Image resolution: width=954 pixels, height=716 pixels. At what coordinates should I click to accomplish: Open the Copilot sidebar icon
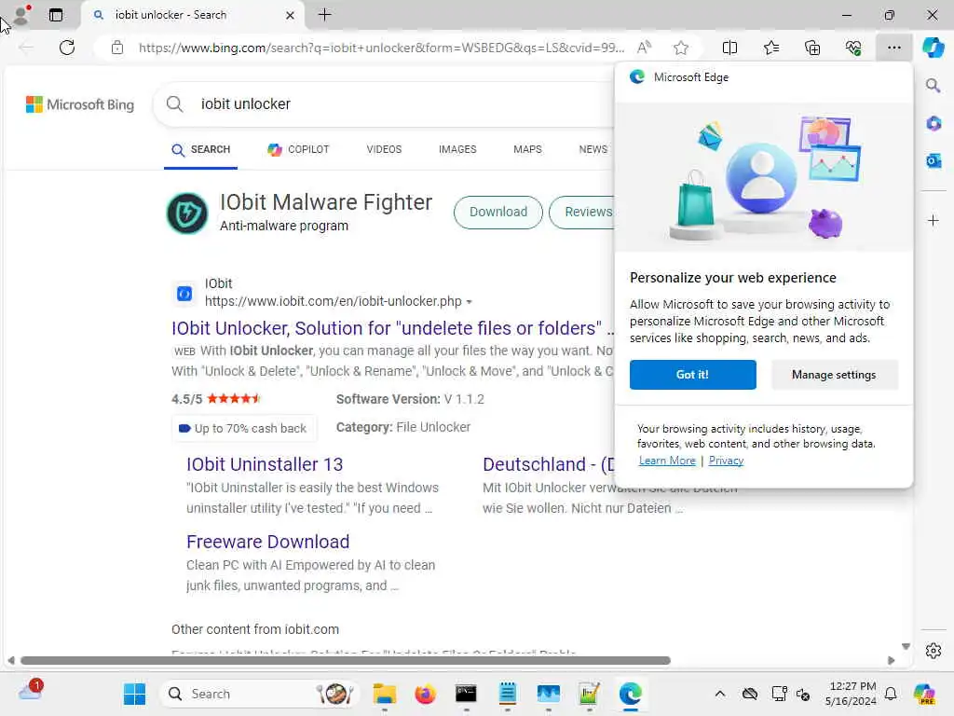click(934, 48)
